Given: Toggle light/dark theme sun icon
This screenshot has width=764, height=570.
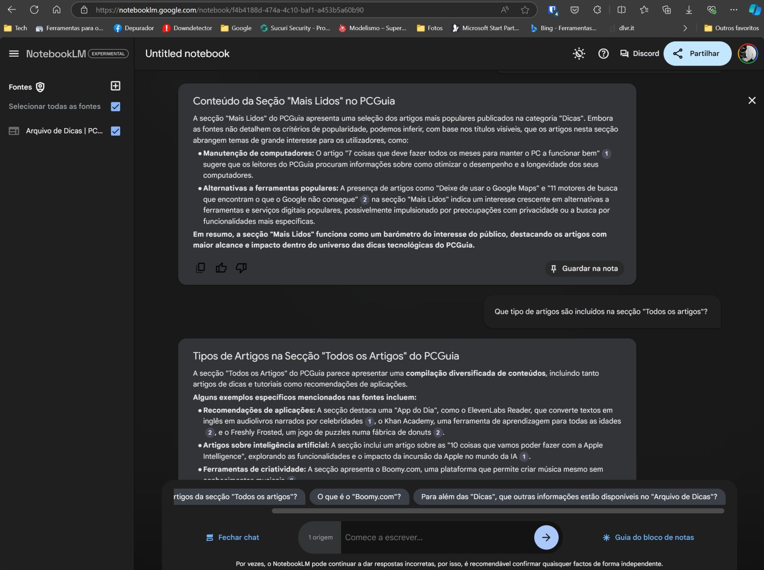Looking at the screenshot, I should [579, 54].
